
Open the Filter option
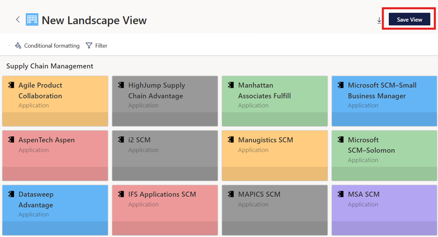97,46
